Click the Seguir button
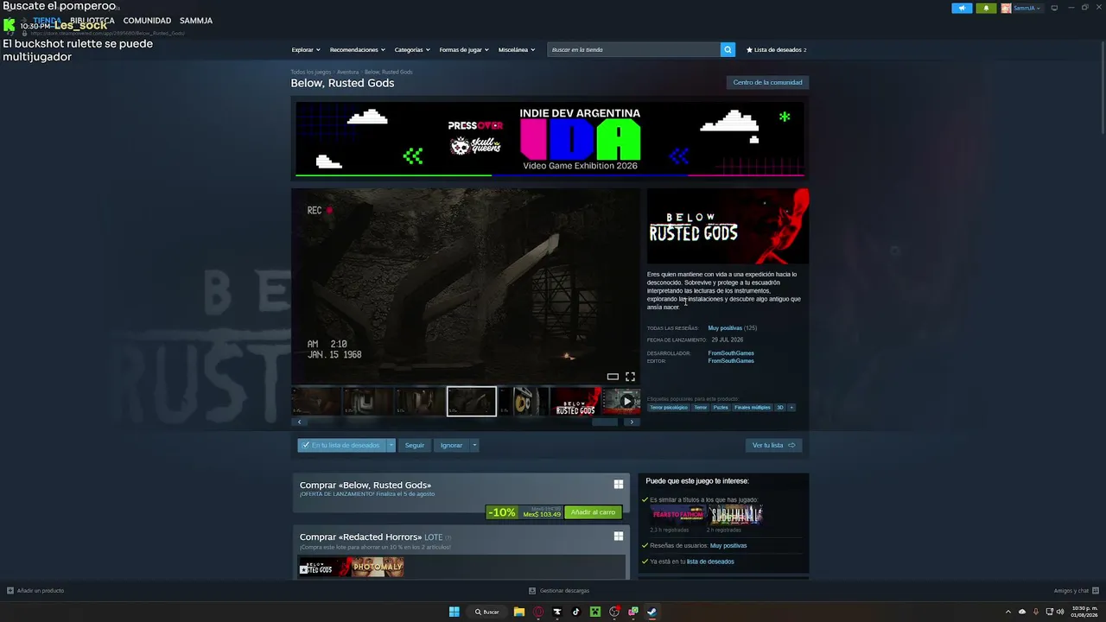1106x622 pixels. coord(415,446)
